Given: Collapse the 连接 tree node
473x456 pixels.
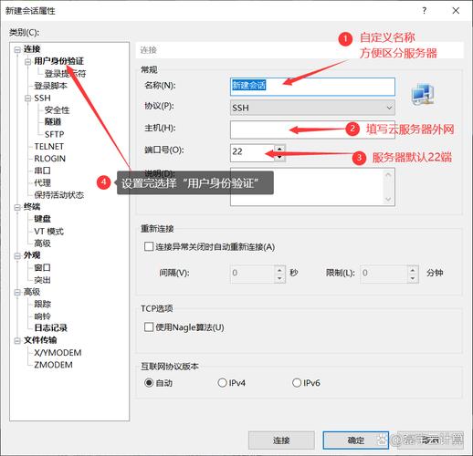Looking at the screenshot, I should tap(17, 49).
